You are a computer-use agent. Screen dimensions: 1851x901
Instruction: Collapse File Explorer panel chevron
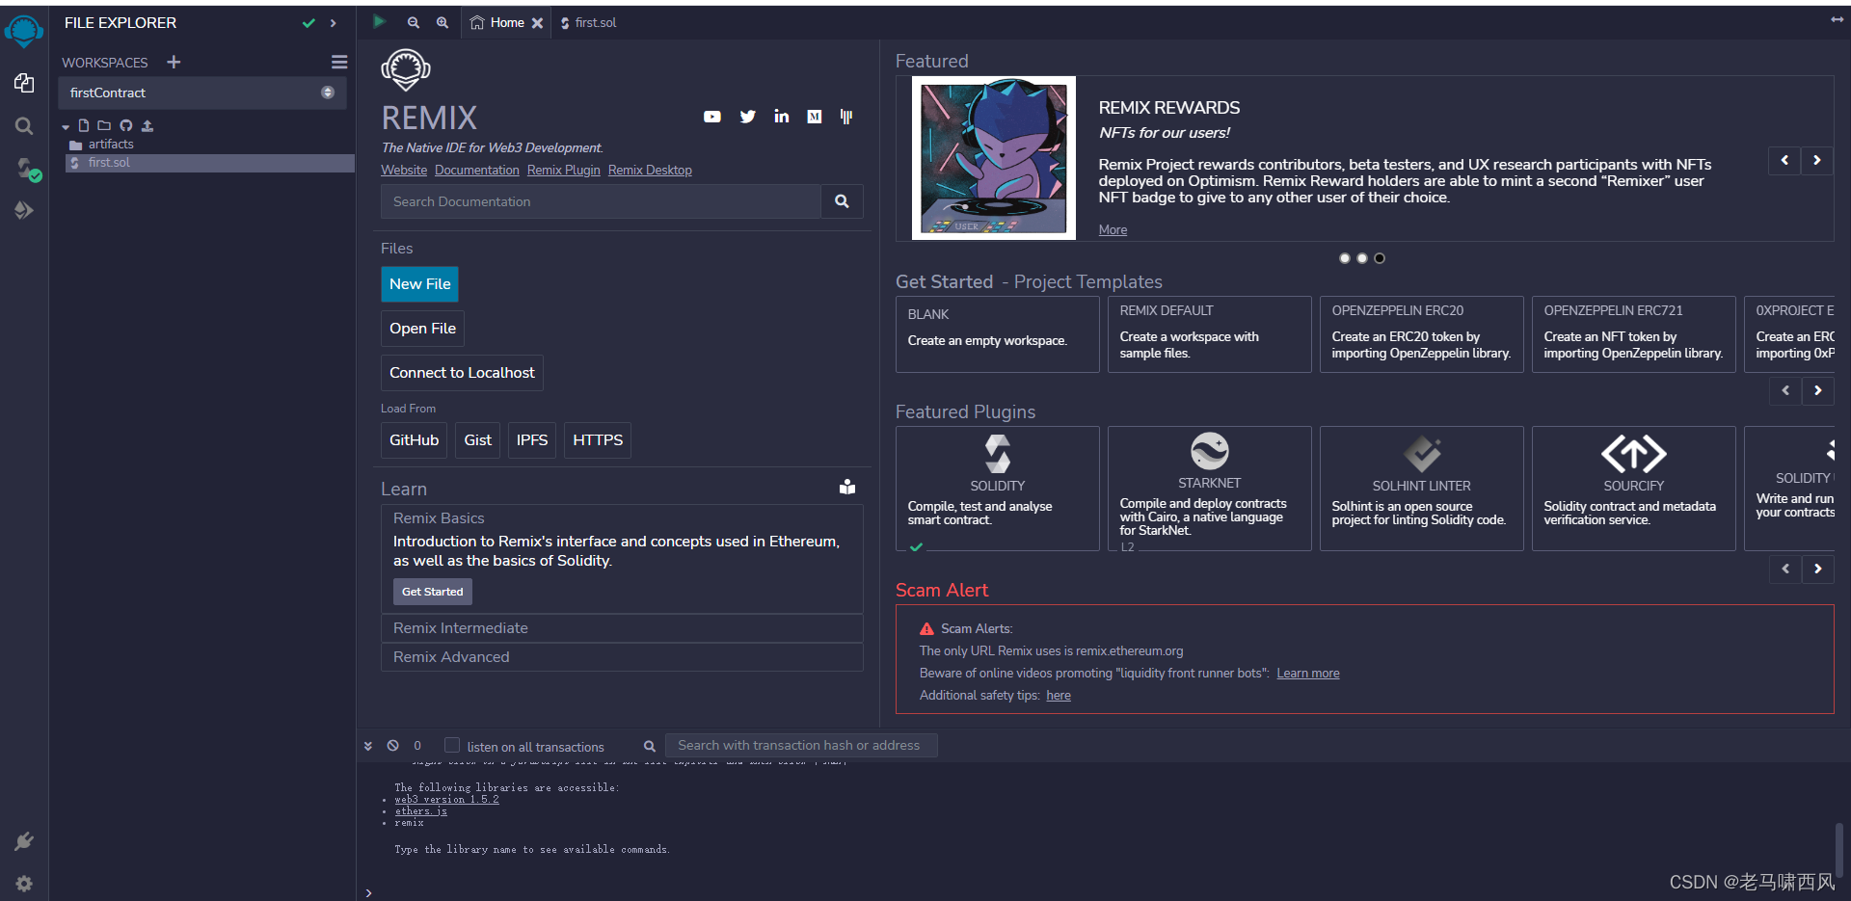334,23
